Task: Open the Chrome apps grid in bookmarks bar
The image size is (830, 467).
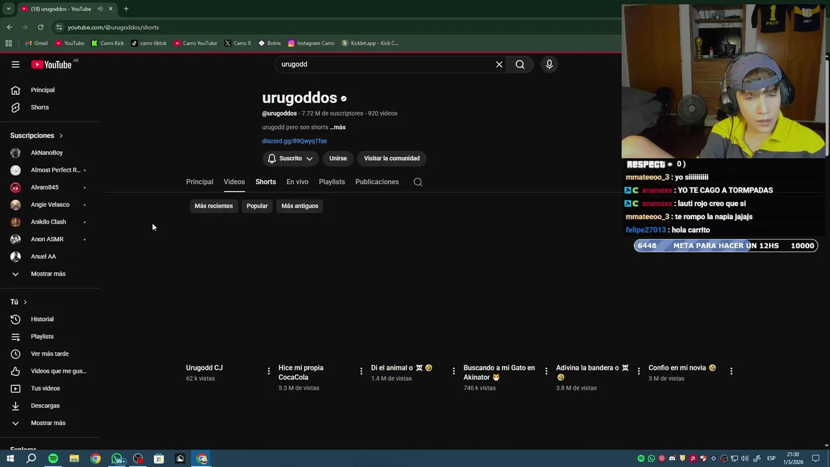Action: click(x=8, y=43)
